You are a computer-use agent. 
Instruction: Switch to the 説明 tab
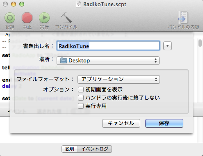[x=70, y=149]
